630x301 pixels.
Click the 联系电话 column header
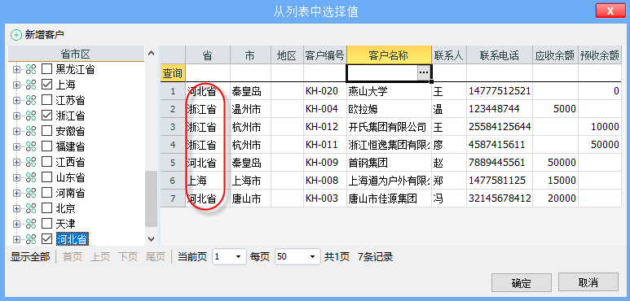[x=500, y=55]
